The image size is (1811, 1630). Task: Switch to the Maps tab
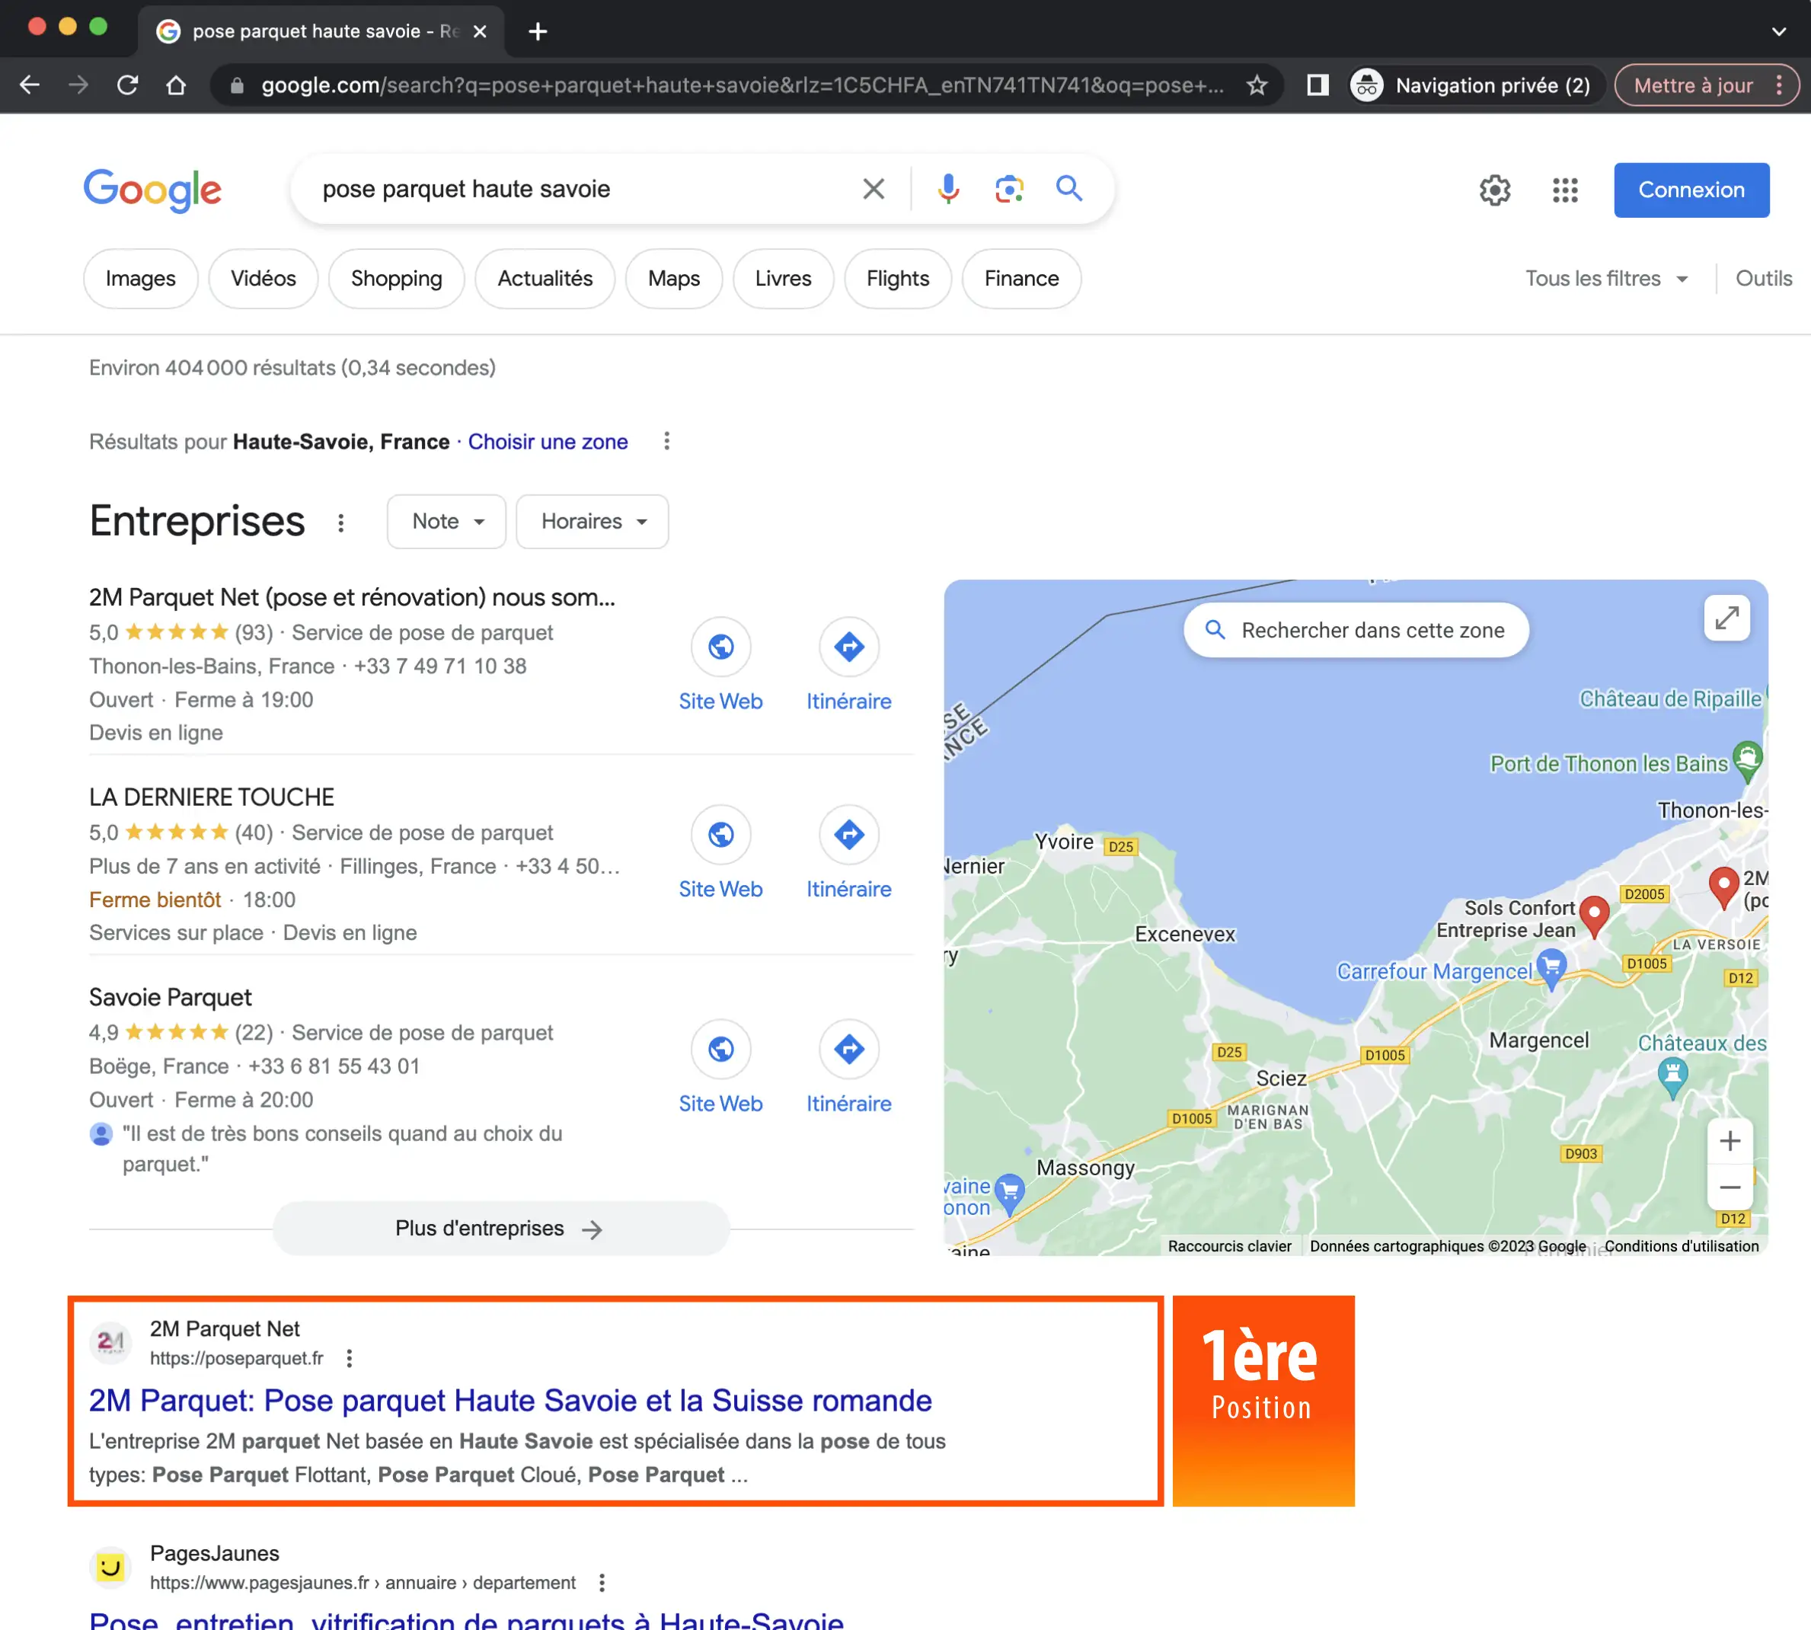[x=673, y=279]
